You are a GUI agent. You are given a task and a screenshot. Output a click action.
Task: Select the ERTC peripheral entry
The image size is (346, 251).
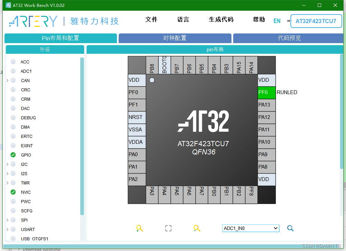pos(27,136)
